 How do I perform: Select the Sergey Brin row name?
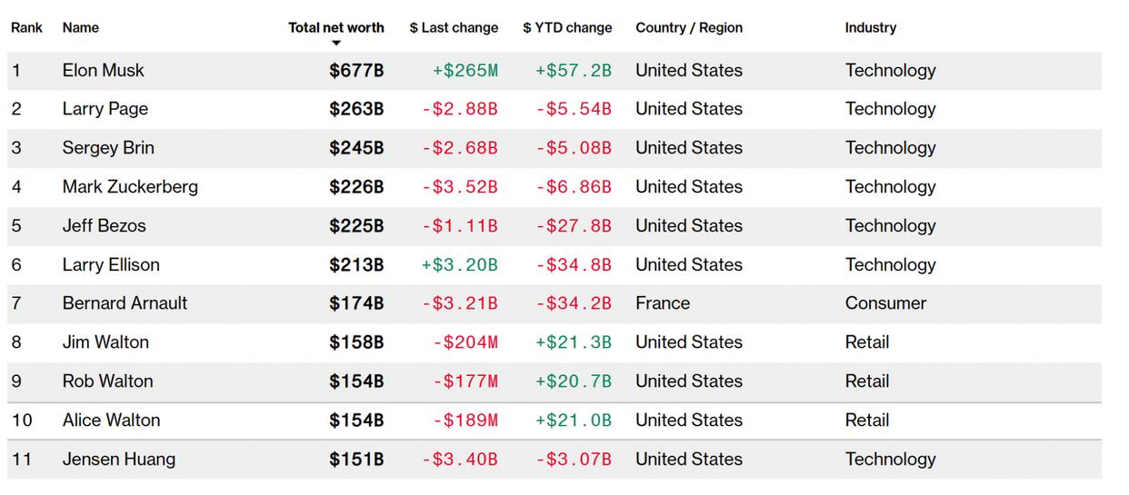[x=108, y=148]
